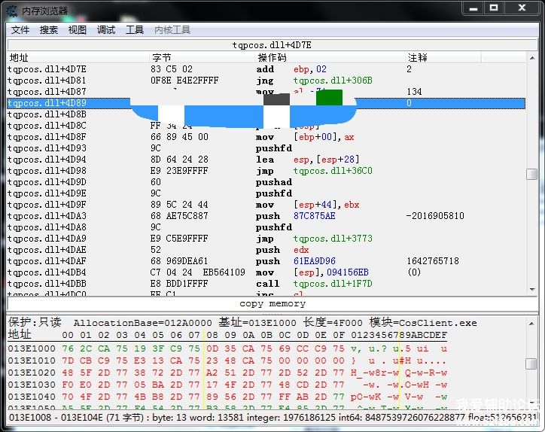Open the 内核工具 menu
Viewport: 545px width, 432px height.
pos(172,30)
